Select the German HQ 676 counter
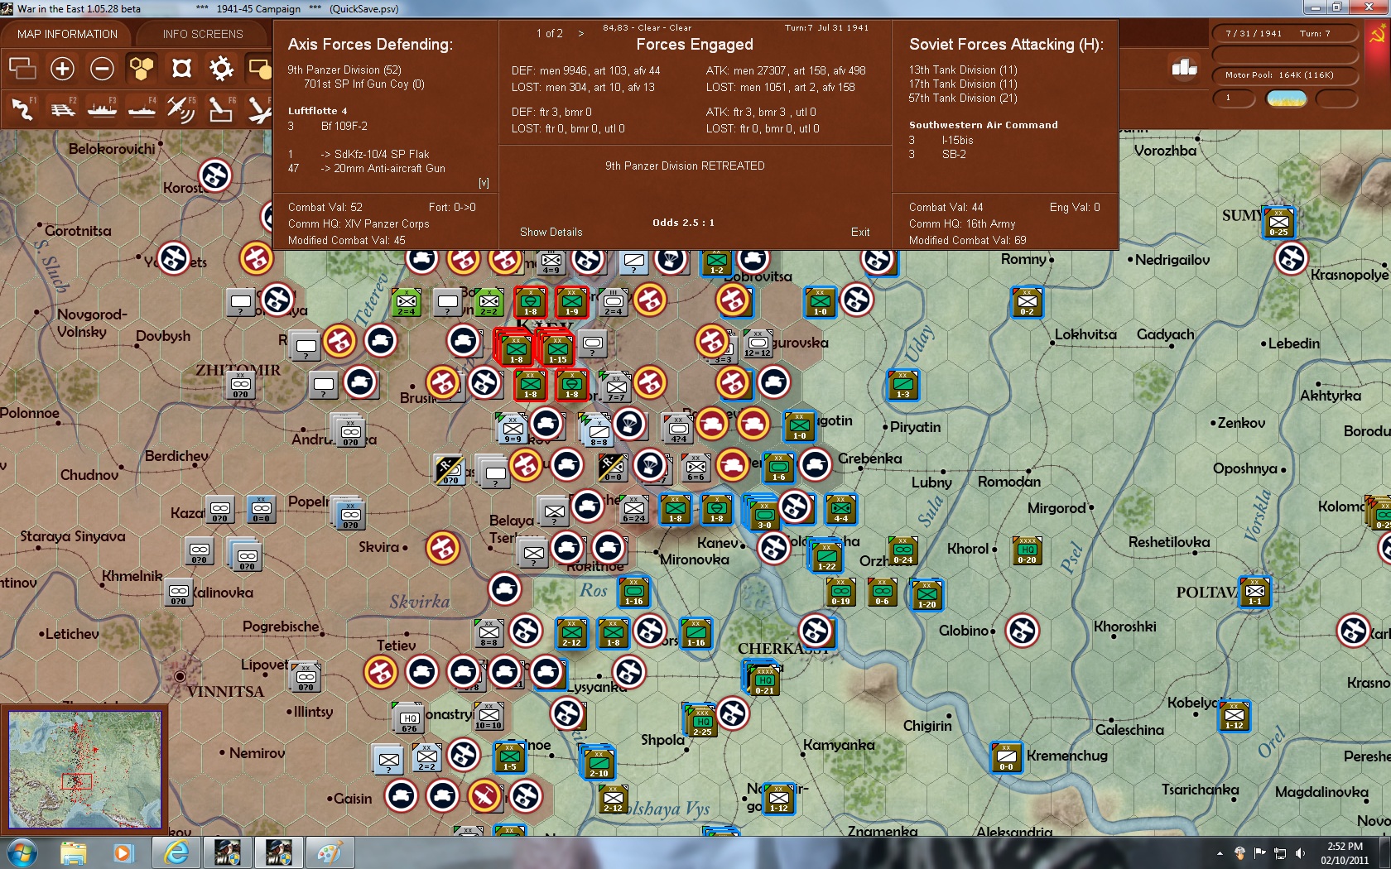 coord(409,718)
